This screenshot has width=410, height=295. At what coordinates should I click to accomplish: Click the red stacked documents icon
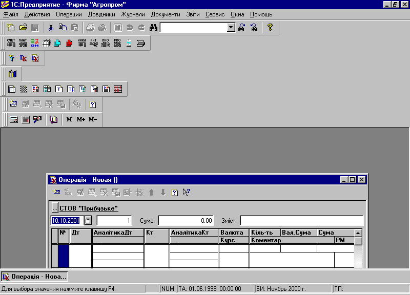[x=69, y=43]
